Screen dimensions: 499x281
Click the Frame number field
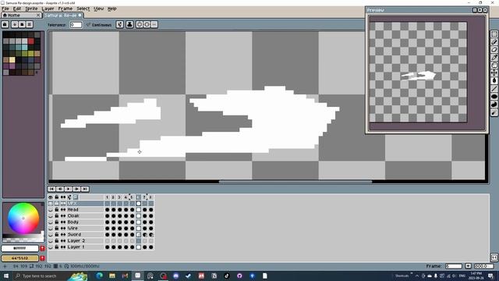(x=454, y=266)
